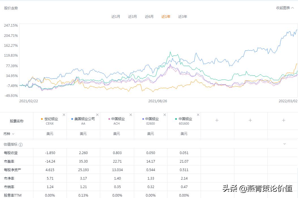Viewport: 298px width, 198px height.
Task: Remove 中国铝业 ACH using its X icon
Action: 131,115
